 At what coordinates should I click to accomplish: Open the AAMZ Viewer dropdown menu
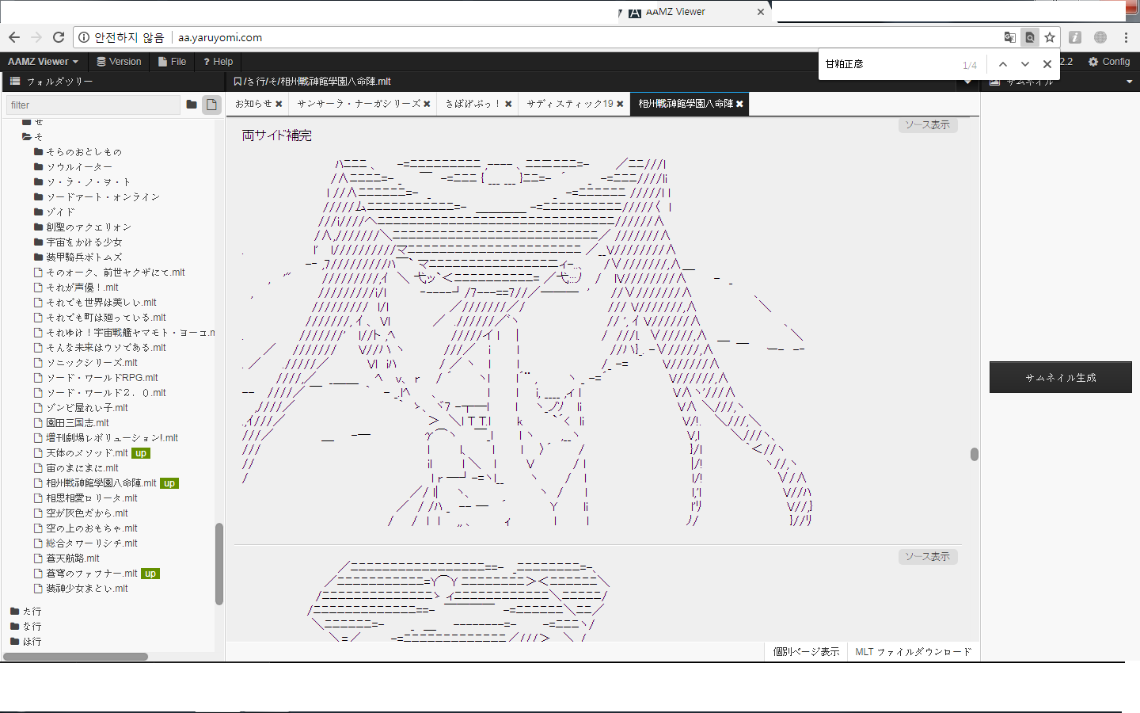pyautogui.click(x=43, y=62)
